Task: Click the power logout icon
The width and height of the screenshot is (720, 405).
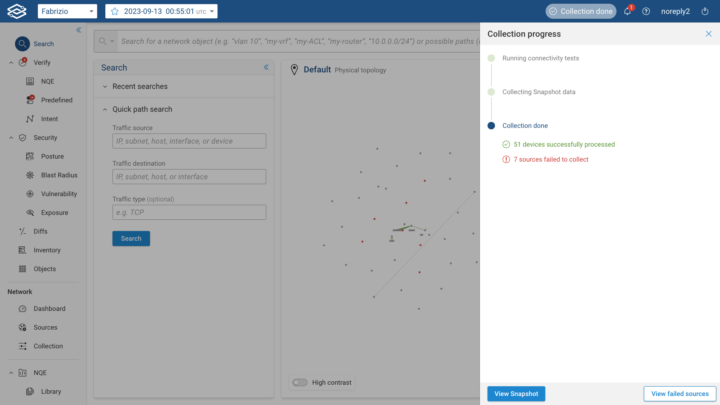Action: [x=705, y=11]
